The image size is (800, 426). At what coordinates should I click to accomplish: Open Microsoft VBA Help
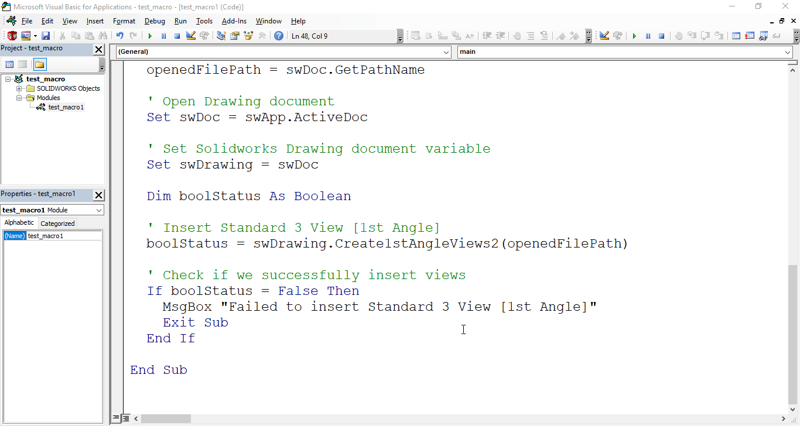(x=278, y=35)
